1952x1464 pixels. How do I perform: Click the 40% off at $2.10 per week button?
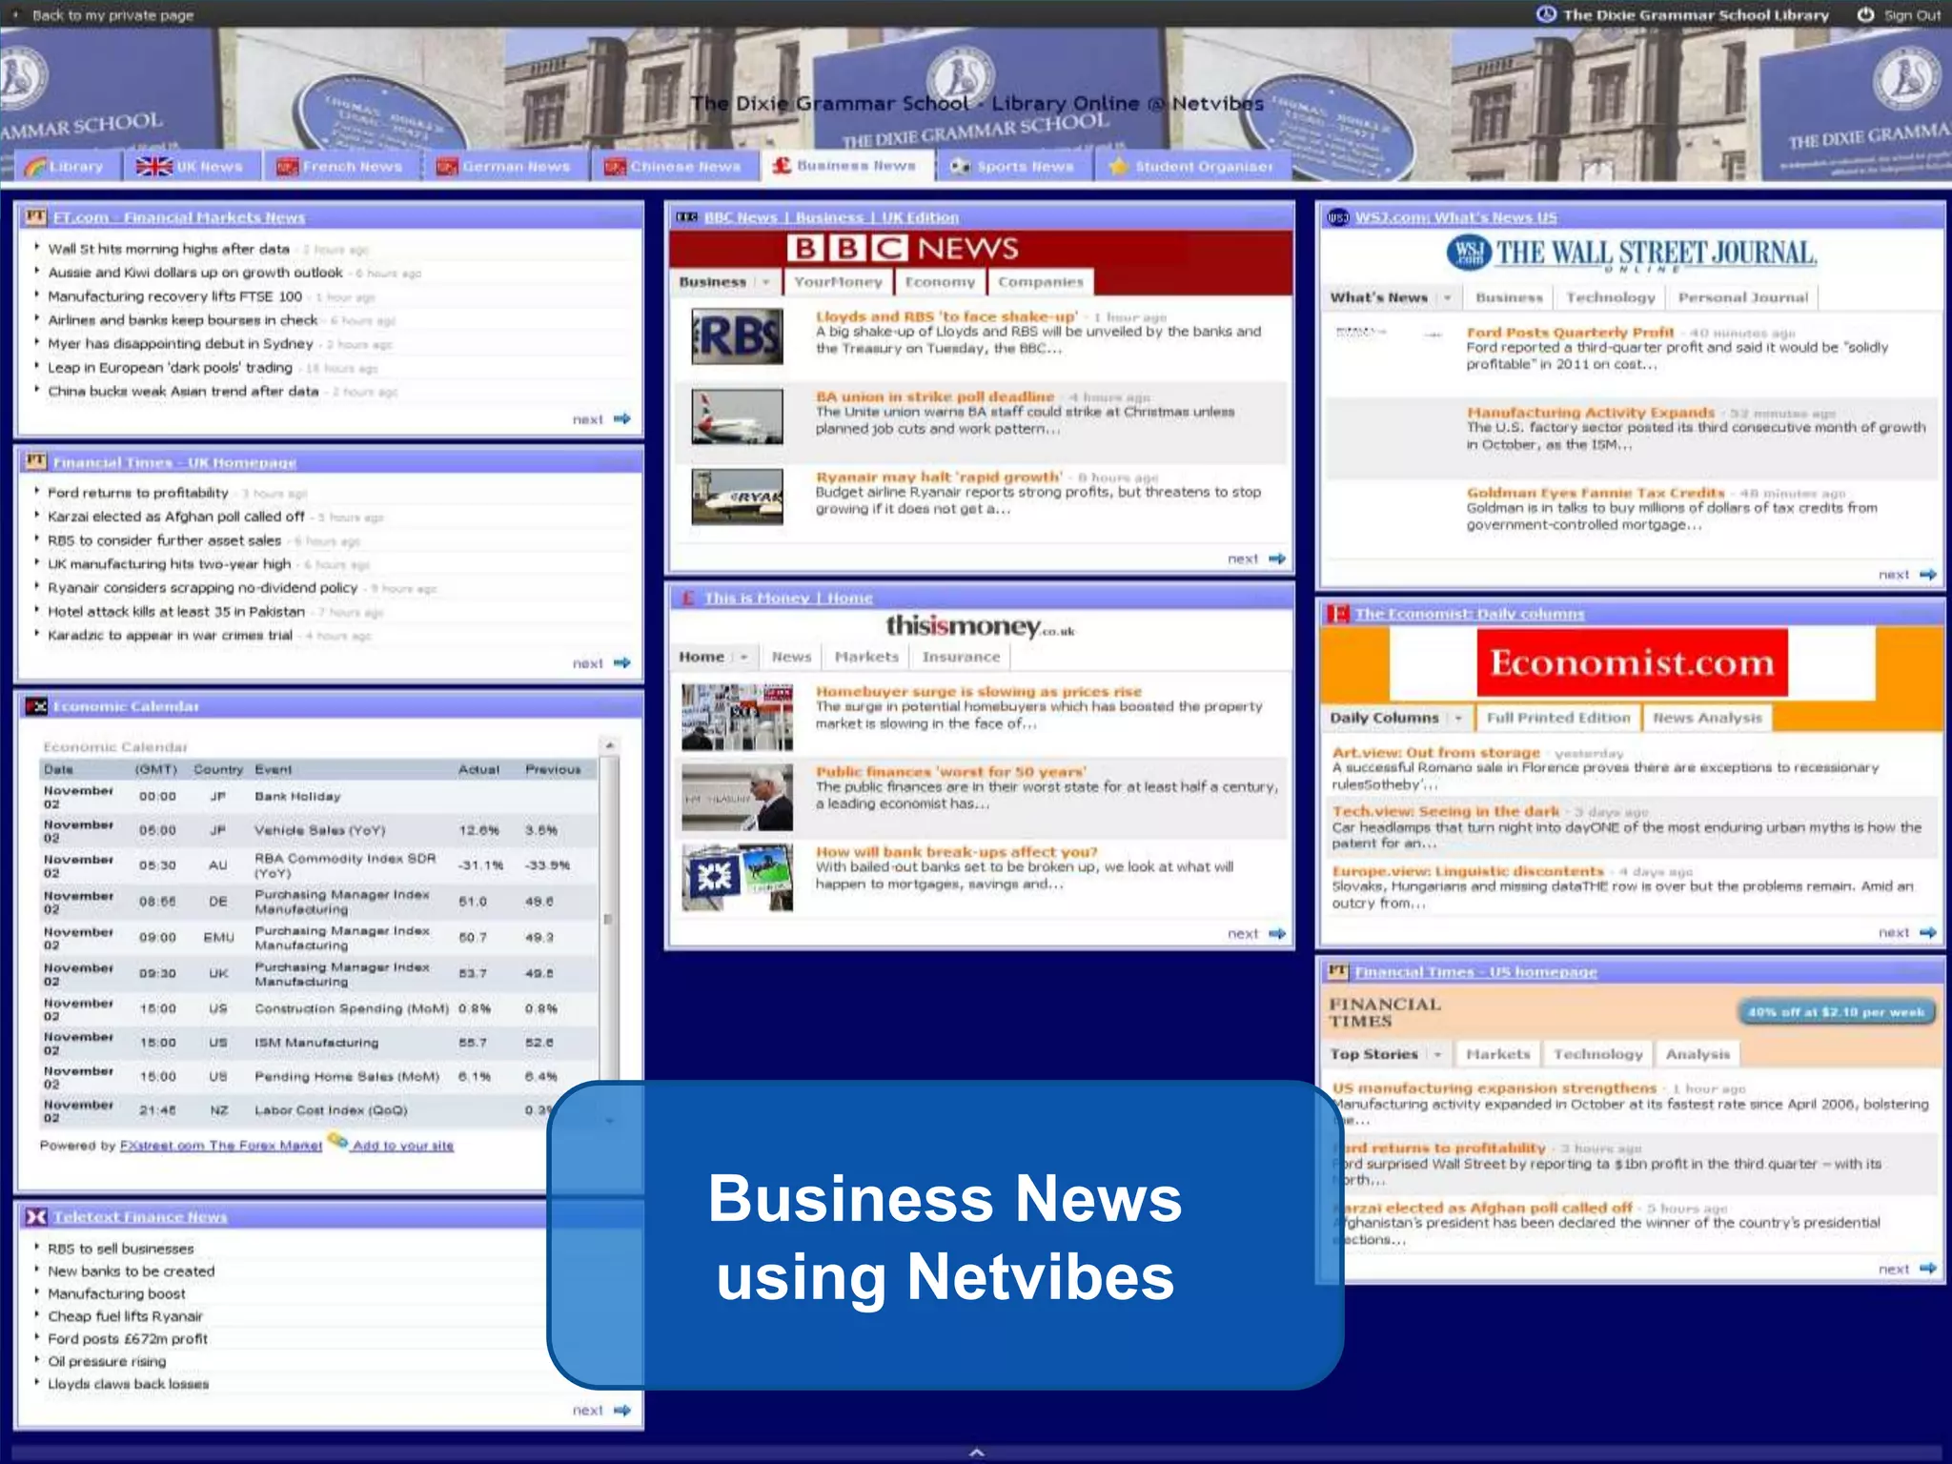1837,1012
